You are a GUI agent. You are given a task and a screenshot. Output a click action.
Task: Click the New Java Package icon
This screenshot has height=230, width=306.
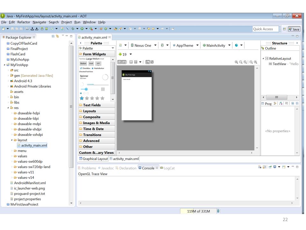pyautogui.click(x=101, y=29)
